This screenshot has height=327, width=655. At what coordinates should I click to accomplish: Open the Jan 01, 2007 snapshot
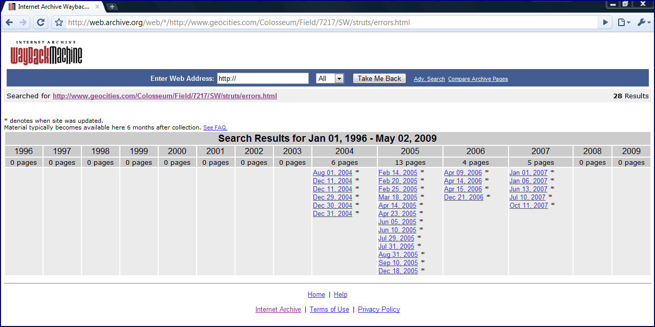(x=527, y=172)
